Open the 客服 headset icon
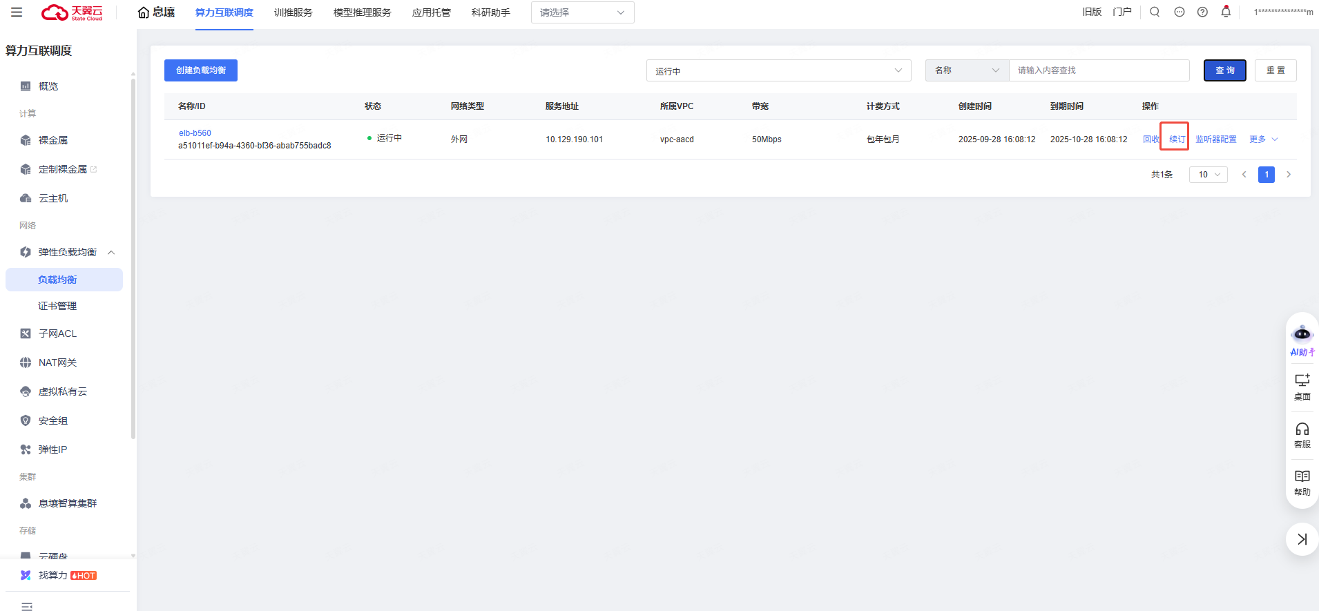Screen dimensions: 1319x611 coord(1302,436)
